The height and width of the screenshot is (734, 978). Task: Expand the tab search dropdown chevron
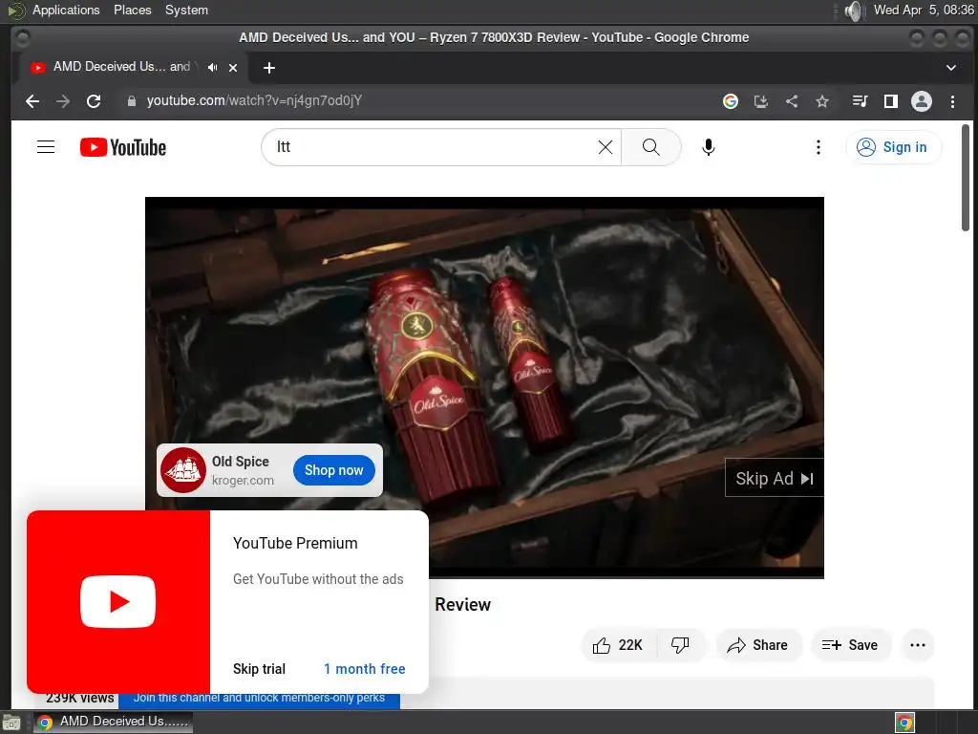point(950,68)
